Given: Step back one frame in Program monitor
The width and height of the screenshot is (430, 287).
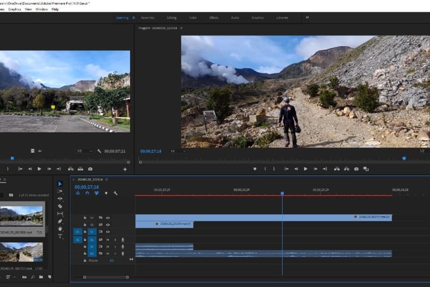Looking at the screenshot, I should (296, 169).
